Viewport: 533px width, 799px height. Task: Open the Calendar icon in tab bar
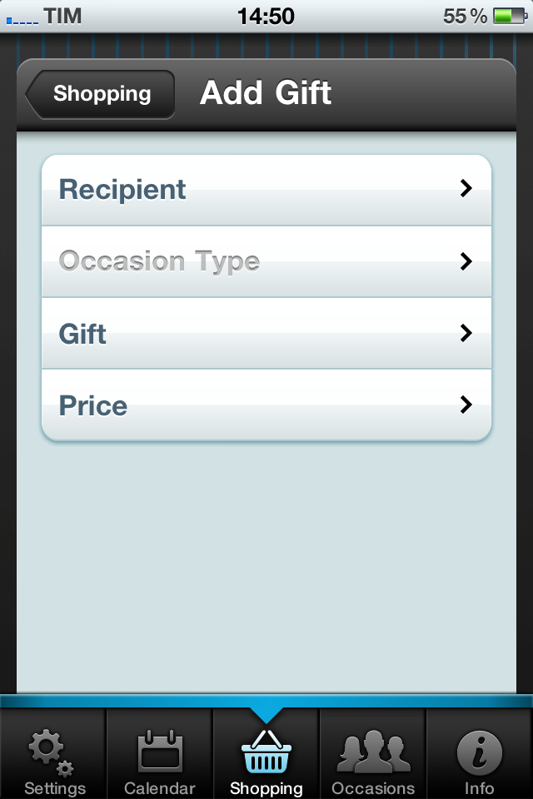[160, 751]
